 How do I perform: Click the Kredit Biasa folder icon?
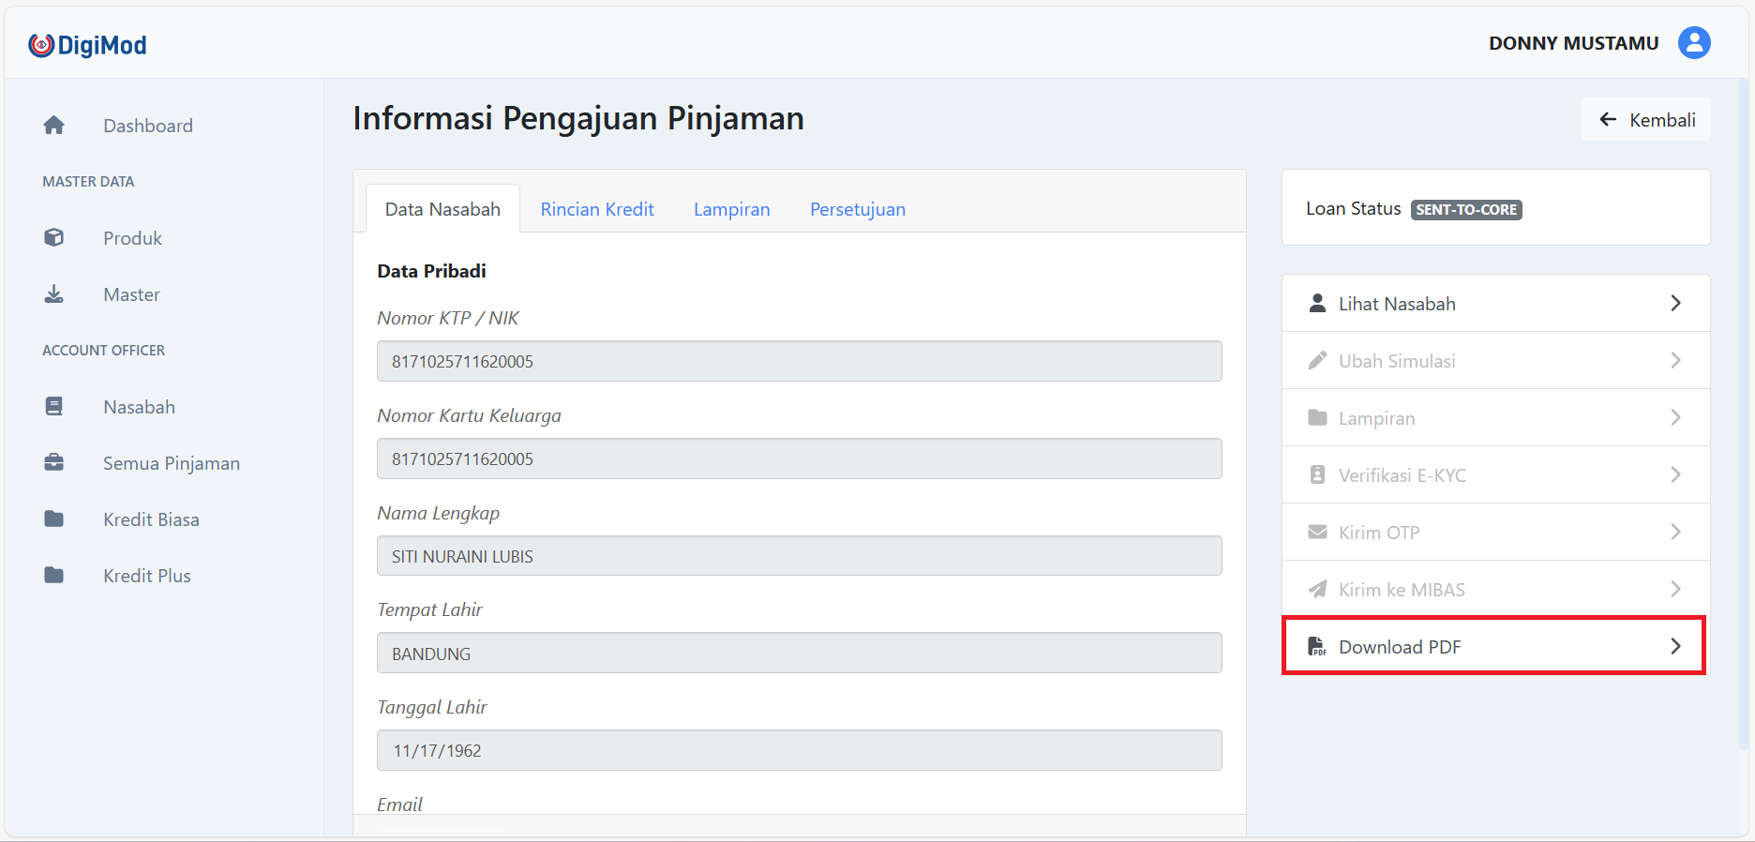(x=54, y=519)
